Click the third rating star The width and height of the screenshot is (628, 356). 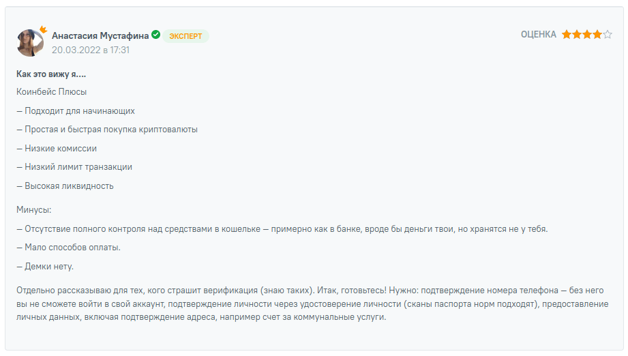click(587, 35)
